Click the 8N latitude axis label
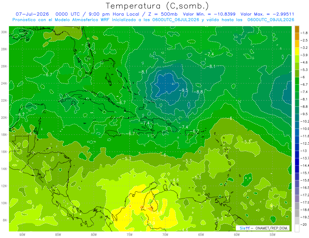Image resolution: width=309 pixels, height=238 pixels. (x=5, y=220)
